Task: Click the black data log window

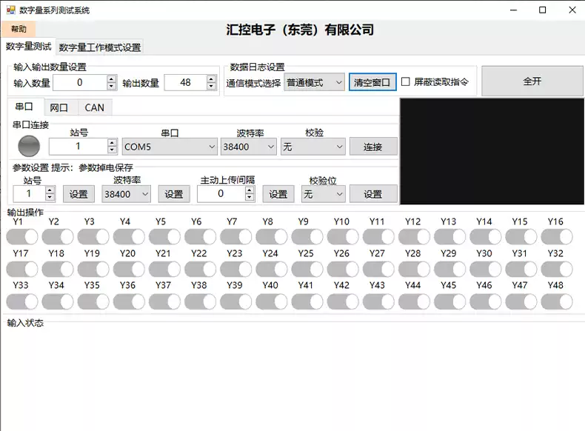Action: (x=492, y=151)
